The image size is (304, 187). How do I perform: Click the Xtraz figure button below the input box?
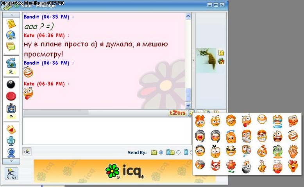coord(27,152)
